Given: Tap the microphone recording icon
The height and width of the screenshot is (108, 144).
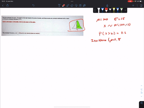Looking at the screenshot, I should pyautogui.click(x=107, y=5).
